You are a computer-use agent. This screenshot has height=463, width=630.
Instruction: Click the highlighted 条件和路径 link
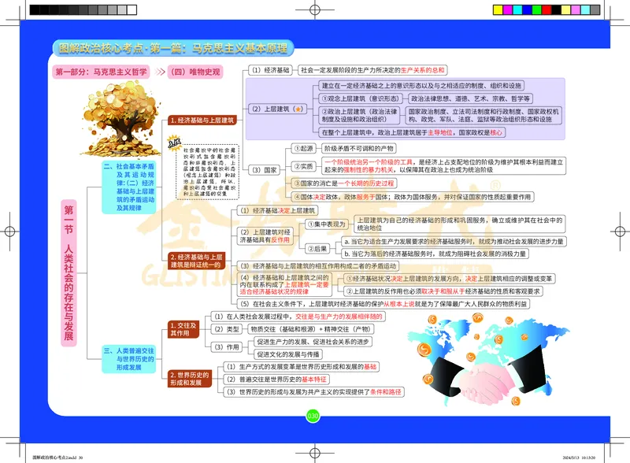pos(385,394)
